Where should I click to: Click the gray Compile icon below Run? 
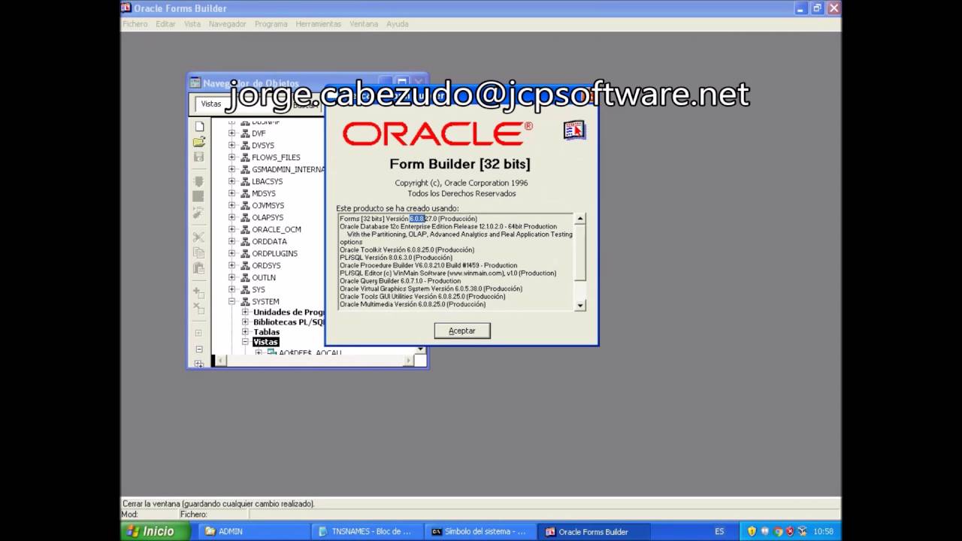199,197
